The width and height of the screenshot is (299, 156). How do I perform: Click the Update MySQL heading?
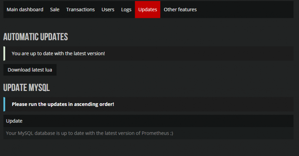click(x=26, y=87)
